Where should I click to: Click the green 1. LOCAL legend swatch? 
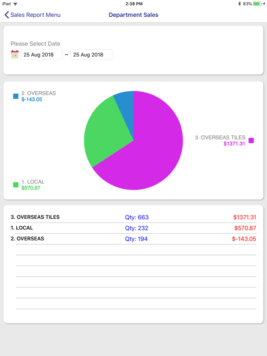click(x=16, y=184)
